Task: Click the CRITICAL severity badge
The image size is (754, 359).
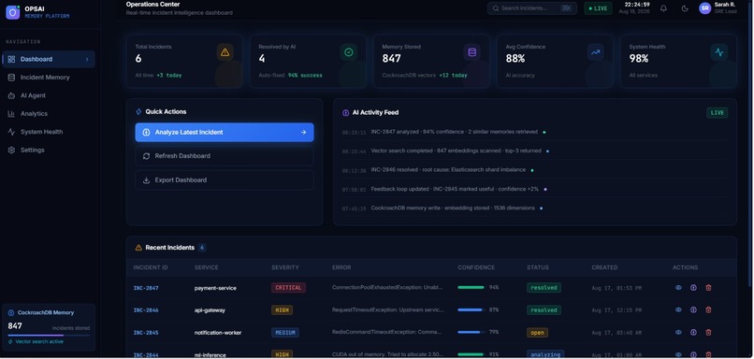Action: [288, 287]
